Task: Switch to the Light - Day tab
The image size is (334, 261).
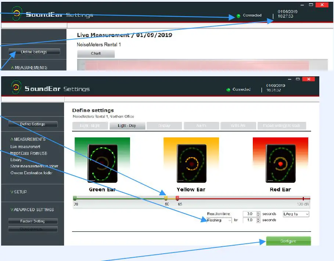Action: coord(128,126)
